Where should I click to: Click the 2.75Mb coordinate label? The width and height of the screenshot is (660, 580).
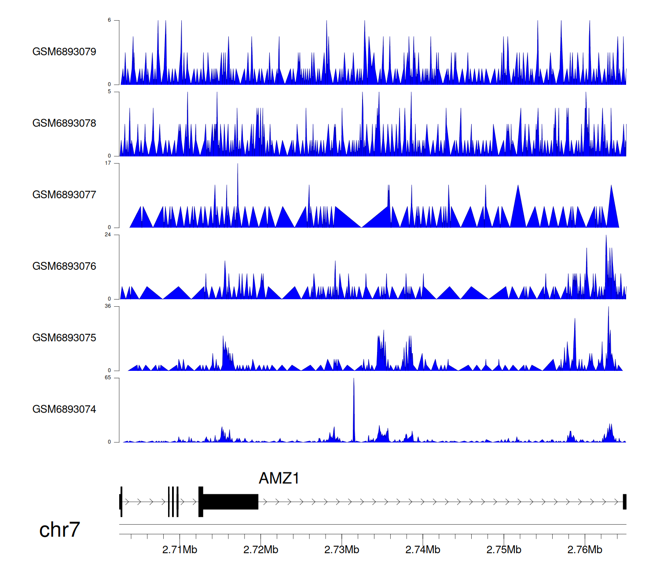click(x=503, y=550)
